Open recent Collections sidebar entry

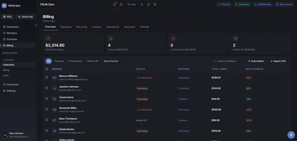point(18,65)
